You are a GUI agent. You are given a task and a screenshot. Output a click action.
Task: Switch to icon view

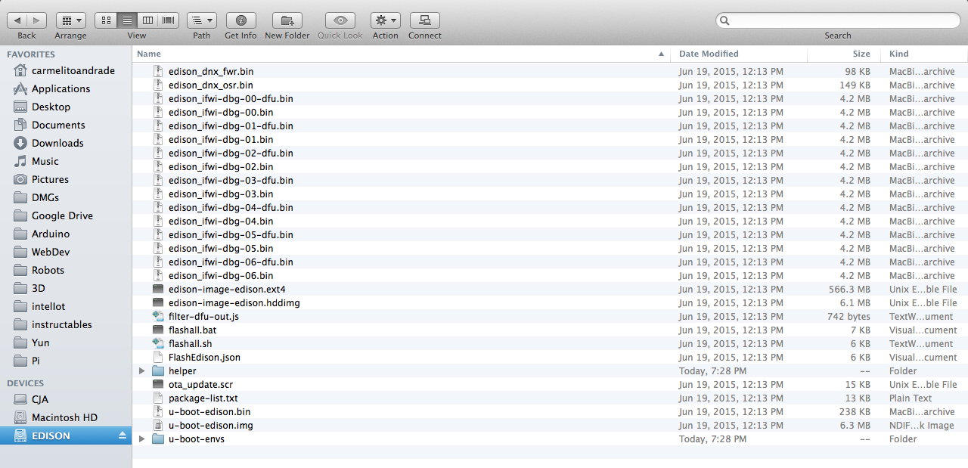click(107, 20)
